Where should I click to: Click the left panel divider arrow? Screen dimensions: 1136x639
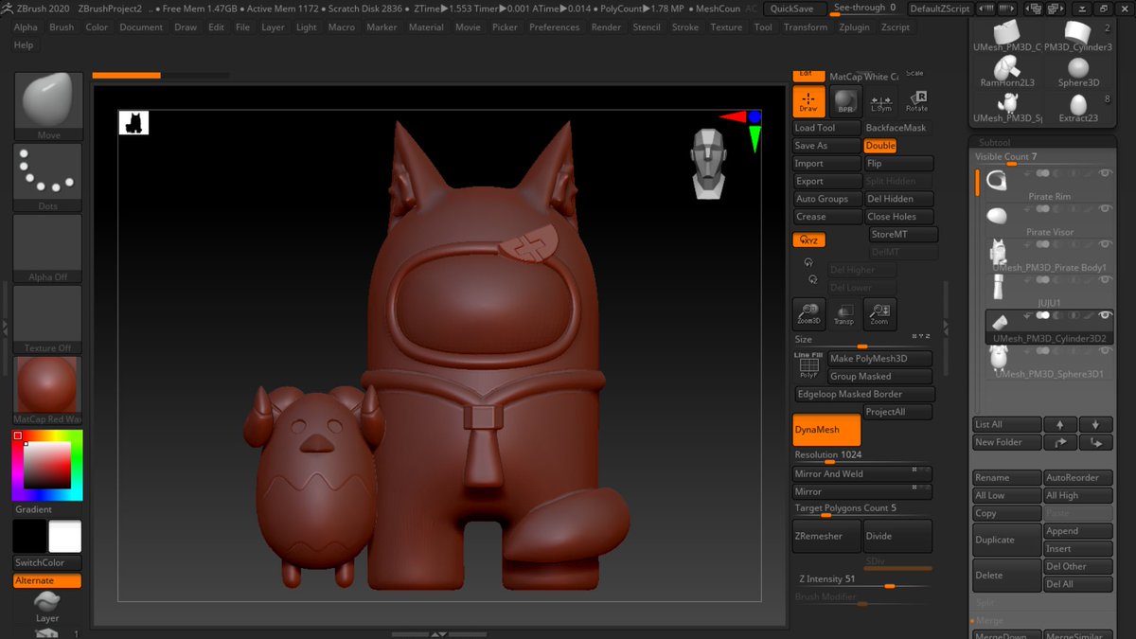pyautogui.click(x=5, y=327)
